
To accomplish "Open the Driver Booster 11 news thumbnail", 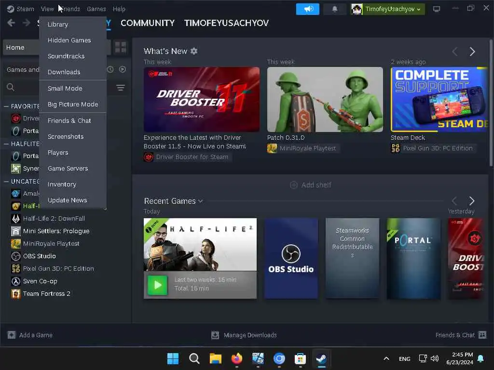I will (x=202, y=99).
